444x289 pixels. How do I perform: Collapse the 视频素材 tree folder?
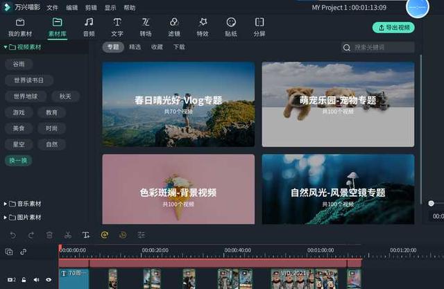point(5,47)
